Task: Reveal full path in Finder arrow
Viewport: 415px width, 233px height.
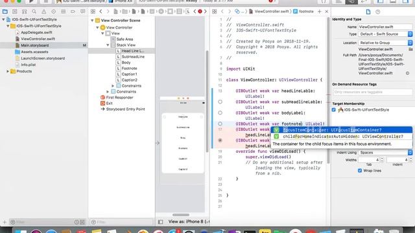Action: (408, 73)
